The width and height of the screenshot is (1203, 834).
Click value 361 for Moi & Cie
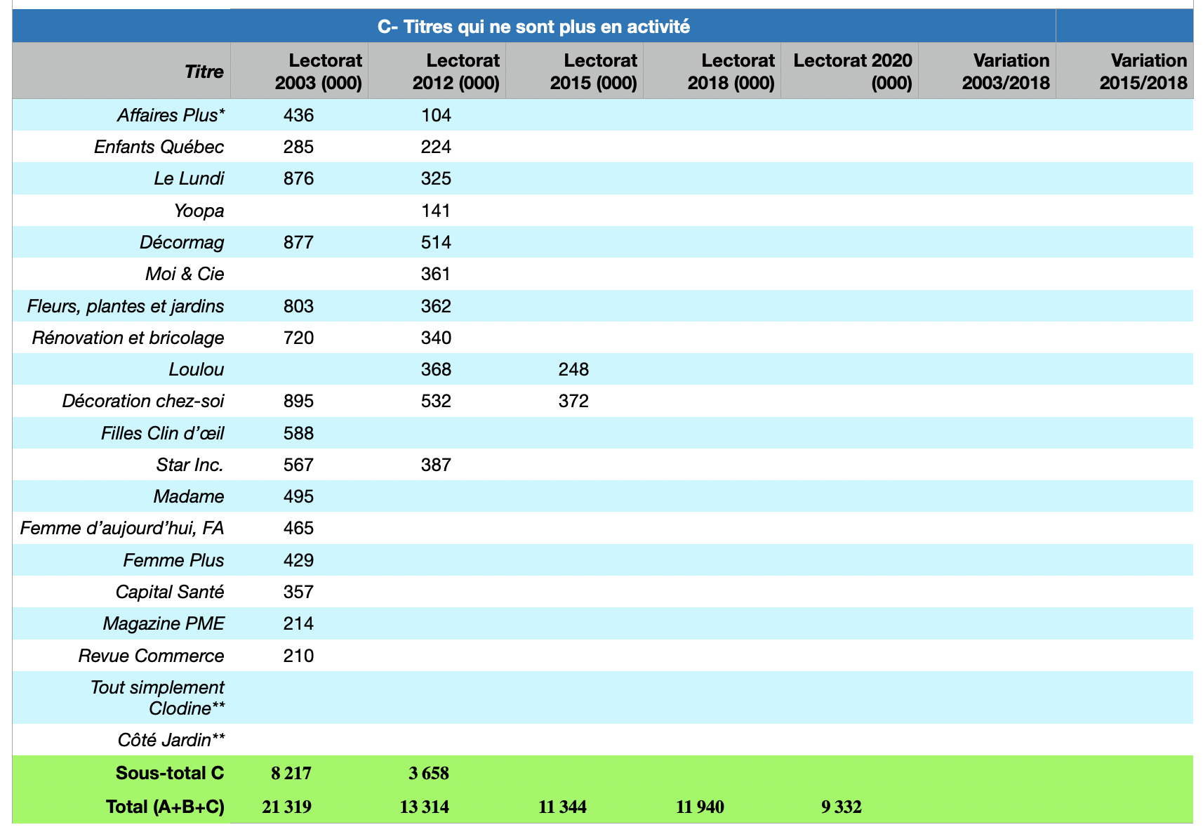(x=437, y=274)
